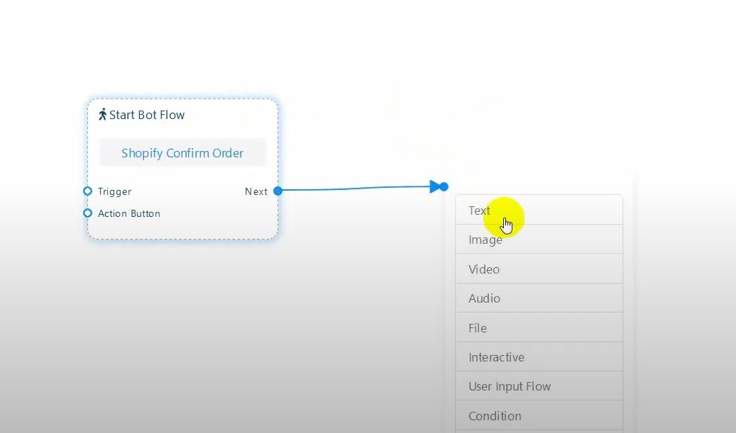Click the blue arrowhead on the connection line
This screenshot has height=433, width=736.
tap(435, 187)
